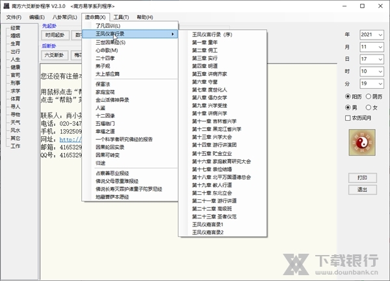This screenshot has width=390, height=281.
Task: Select 经营 in the category tree
Action: pyautogui.click(x=16, y=28)
